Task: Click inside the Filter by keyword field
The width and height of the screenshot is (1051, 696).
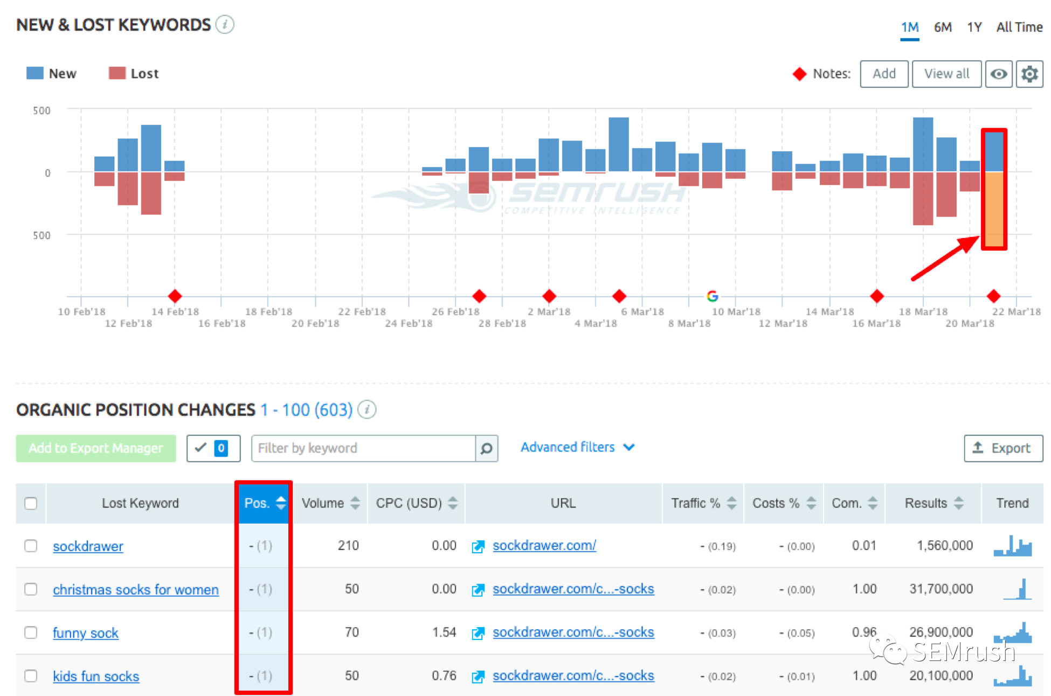Action: click(x=363, y=448)
